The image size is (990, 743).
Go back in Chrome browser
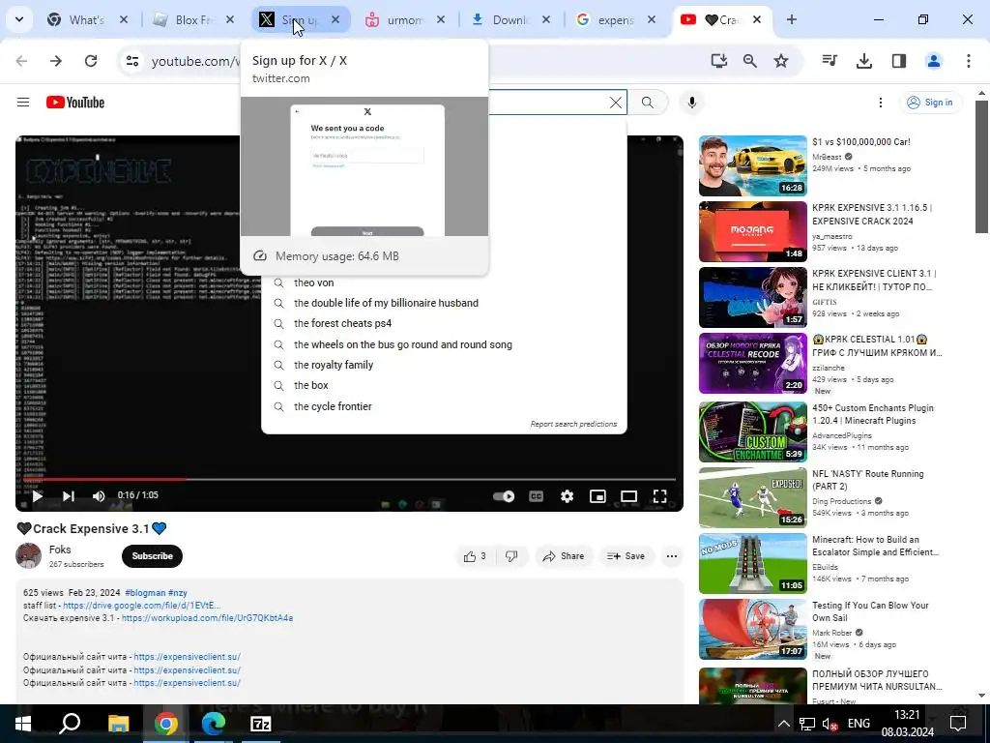21,61
